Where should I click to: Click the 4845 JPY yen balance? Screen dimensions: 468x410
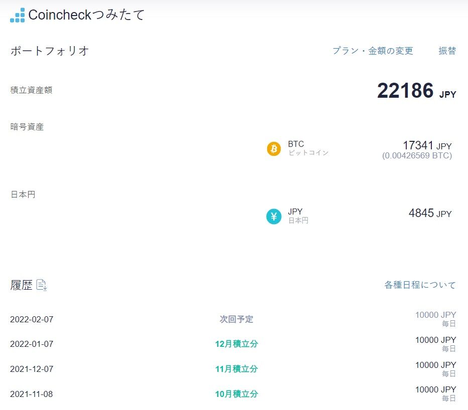point(430,213)
